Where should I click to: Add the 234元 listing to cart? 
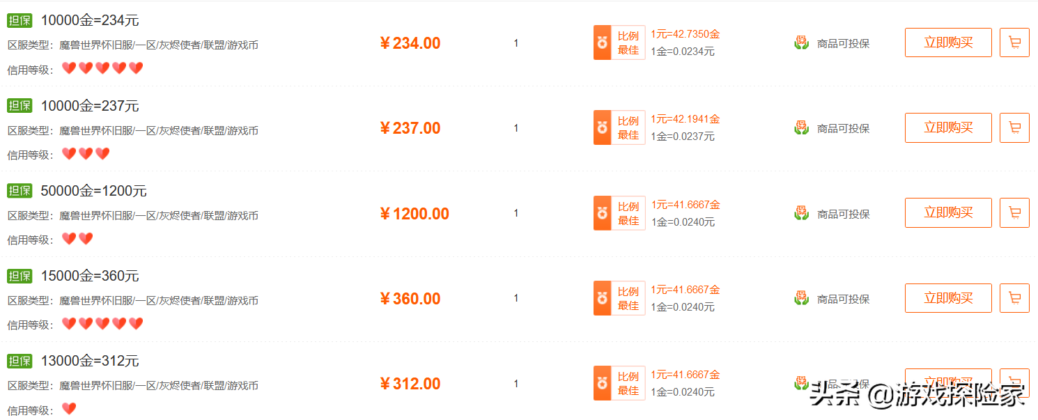1014,42
